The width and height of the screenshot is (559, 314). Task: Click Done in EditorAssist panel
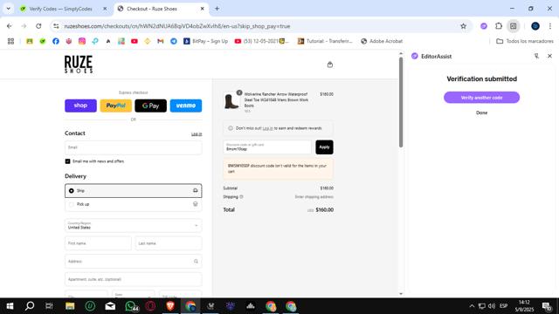click(x=481, y=113)
